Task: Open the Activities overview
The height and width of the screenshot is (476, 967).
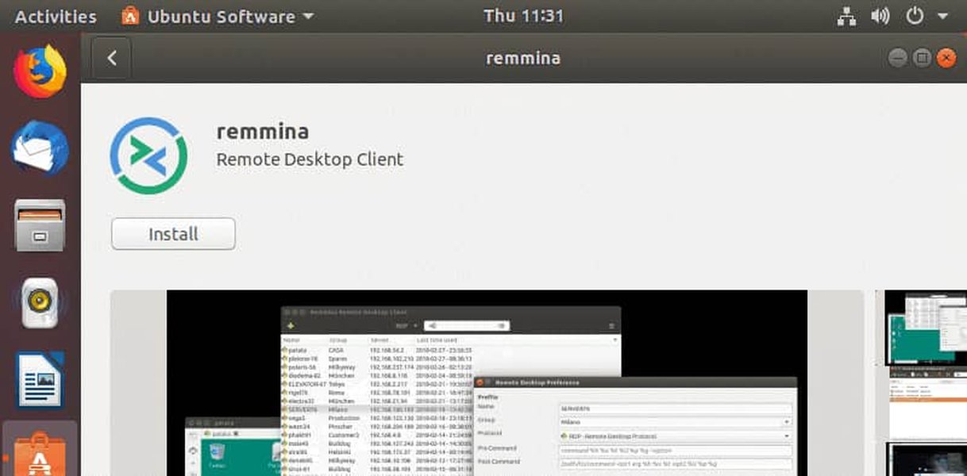Action: click(56, 16)
